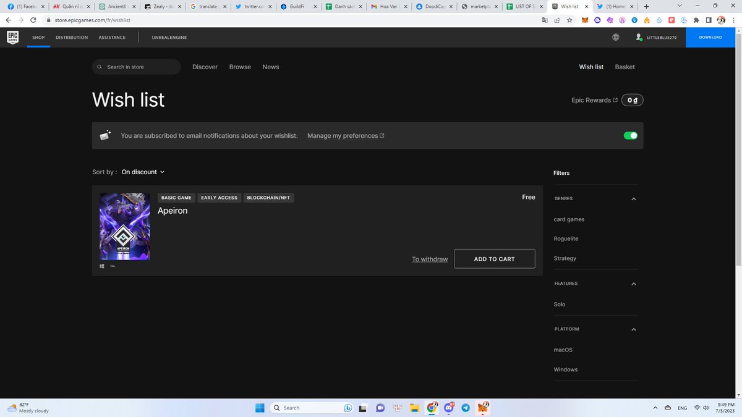
Task: Go to the News tab
Action: point(271,67)
